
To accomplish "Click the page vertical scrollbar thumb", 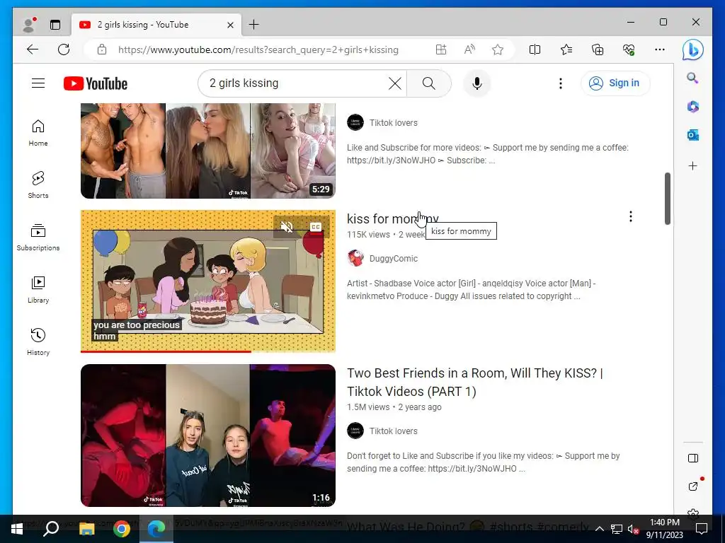I will click(667, 199).
